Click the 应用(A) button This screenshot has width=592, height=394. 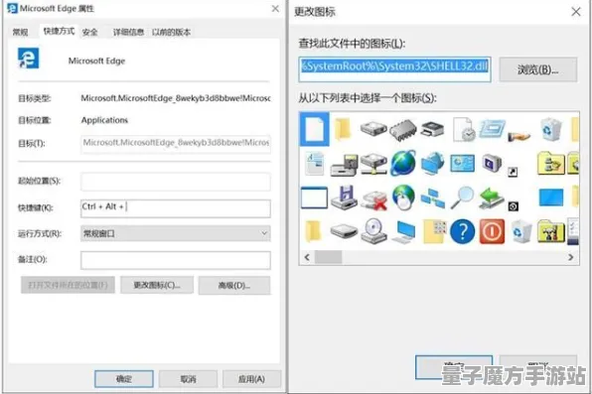click(x=251, y=379)
